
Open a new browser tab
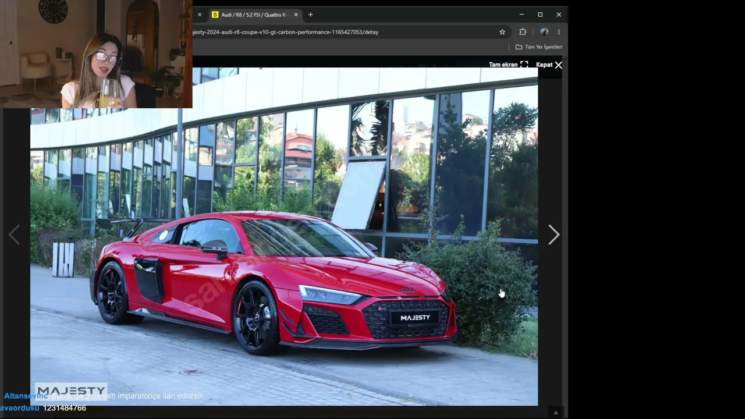coord(310,15)
